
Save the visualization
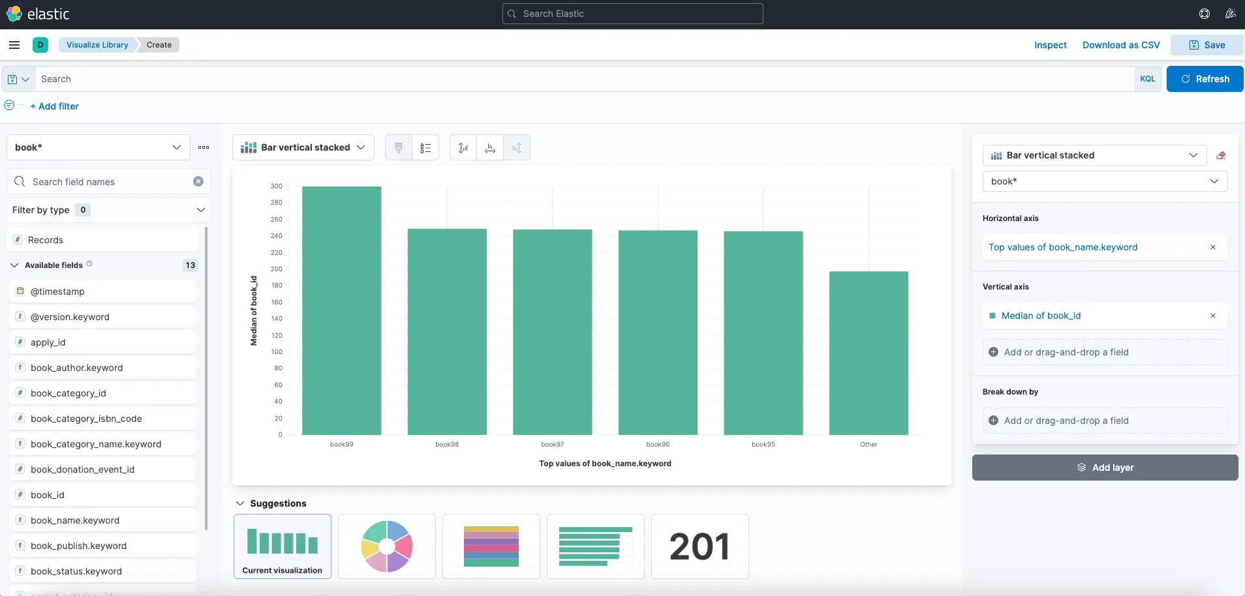coord(1207,45)
